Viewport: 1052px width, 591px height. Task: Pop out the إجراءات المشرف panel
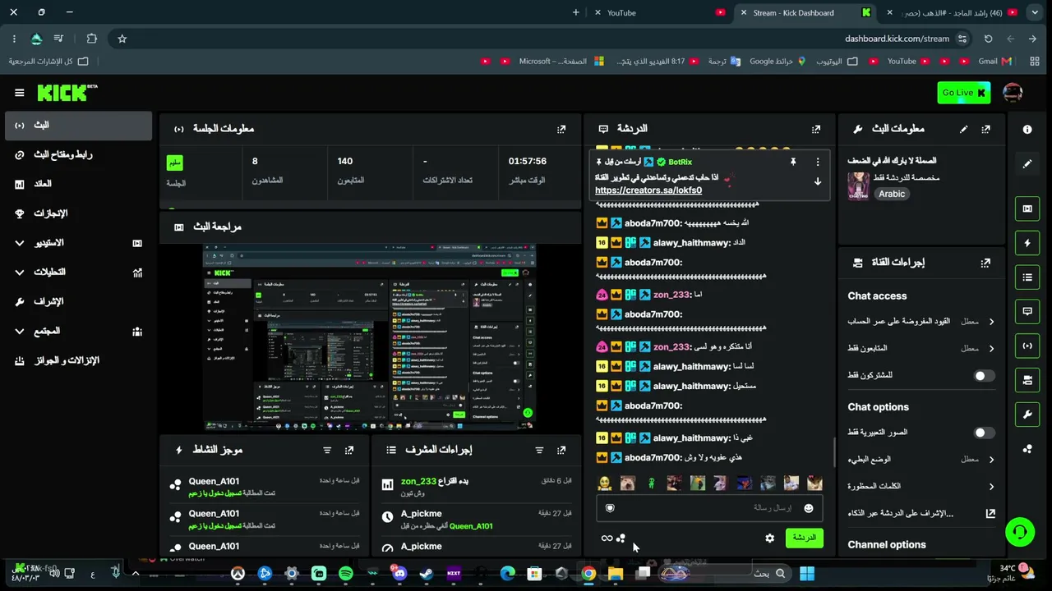tap(561, 450)
